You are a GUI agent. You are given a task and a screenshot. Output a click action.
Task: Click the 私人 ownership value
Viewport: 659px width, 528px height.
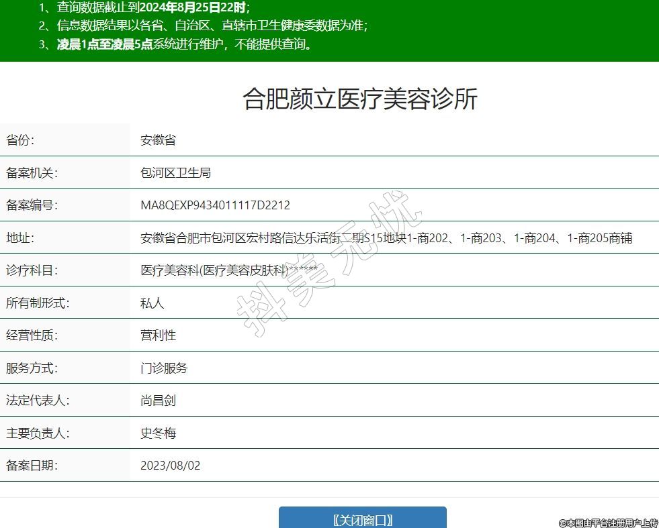pyautogui.click(x=152, y=303)
